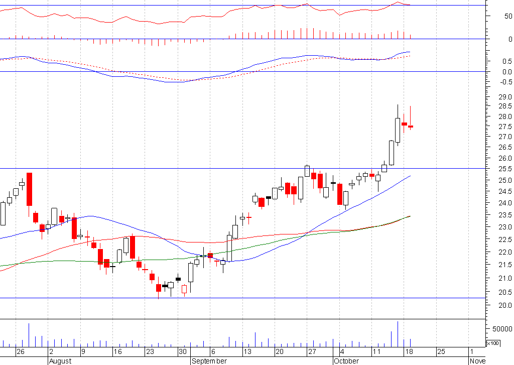Click date label '13' on the time axis
This screenshot has width=514, height=365.
point(247,352)
